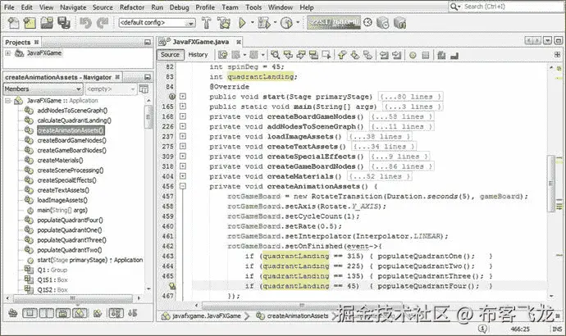Click the split editor icon at the toolbar's right end
Viewport: 566px width, 336px height.
point(557,54)
